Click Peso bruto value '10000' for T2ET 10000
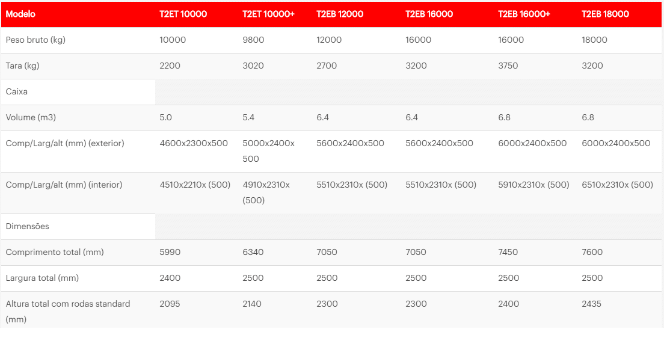664x350 pixels. coord(173,40)
